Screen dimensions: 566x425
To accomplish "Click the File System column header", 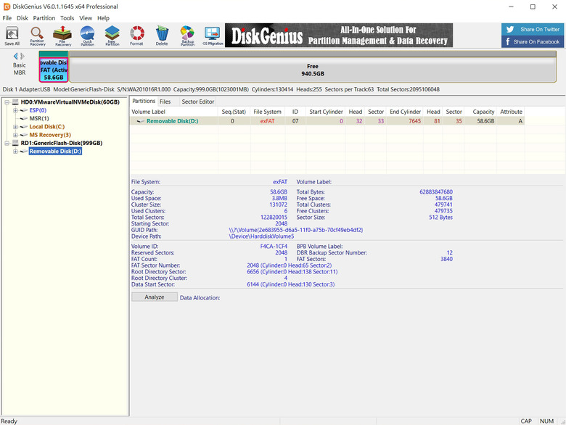I will point(267,112).
